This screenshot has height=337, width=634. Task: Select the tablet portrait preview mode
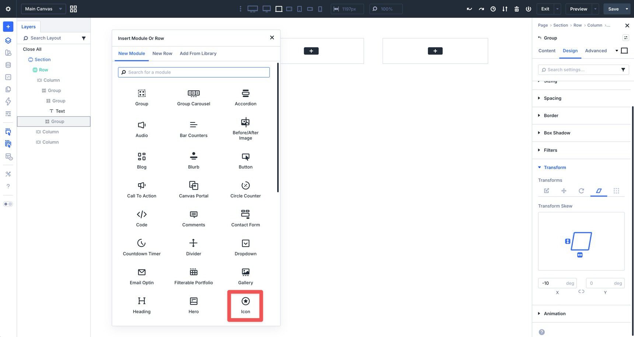click(x=299, y=8)
